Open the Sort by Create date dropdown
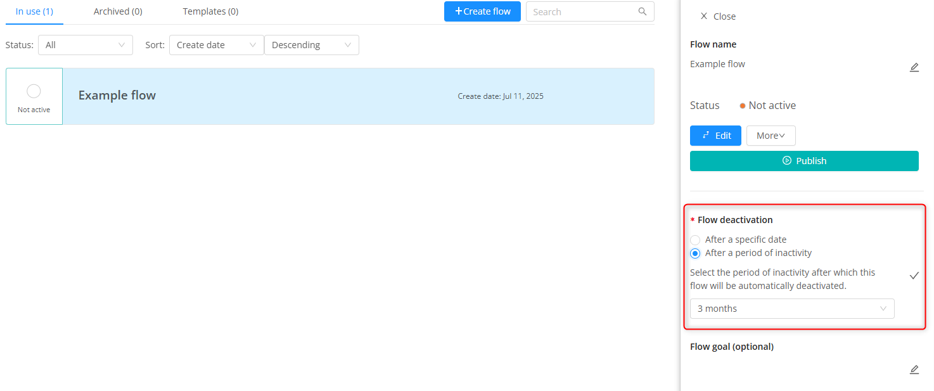The height and width of the screenshot is (391, 934). (x=216, y=45)
